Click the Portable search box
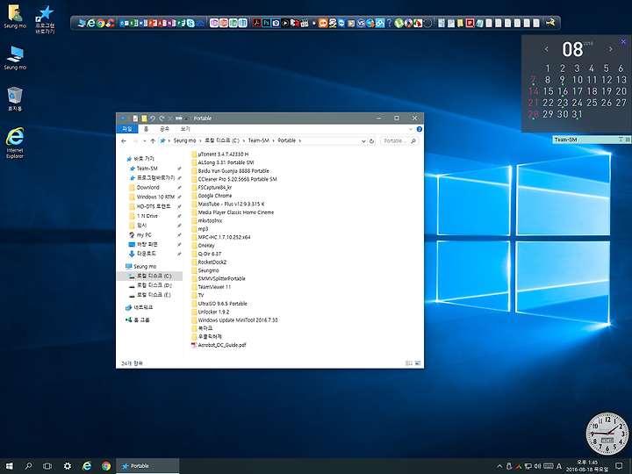 pos(399,140)
